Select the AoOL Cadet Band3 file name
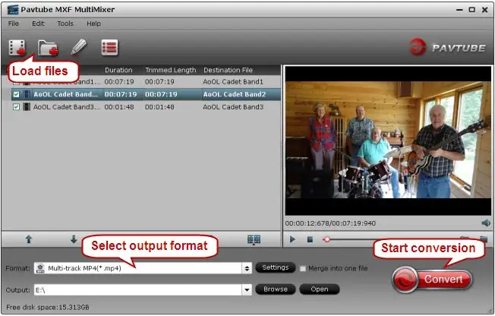Viewport: 495px width, 316px height. pos(67,107)
